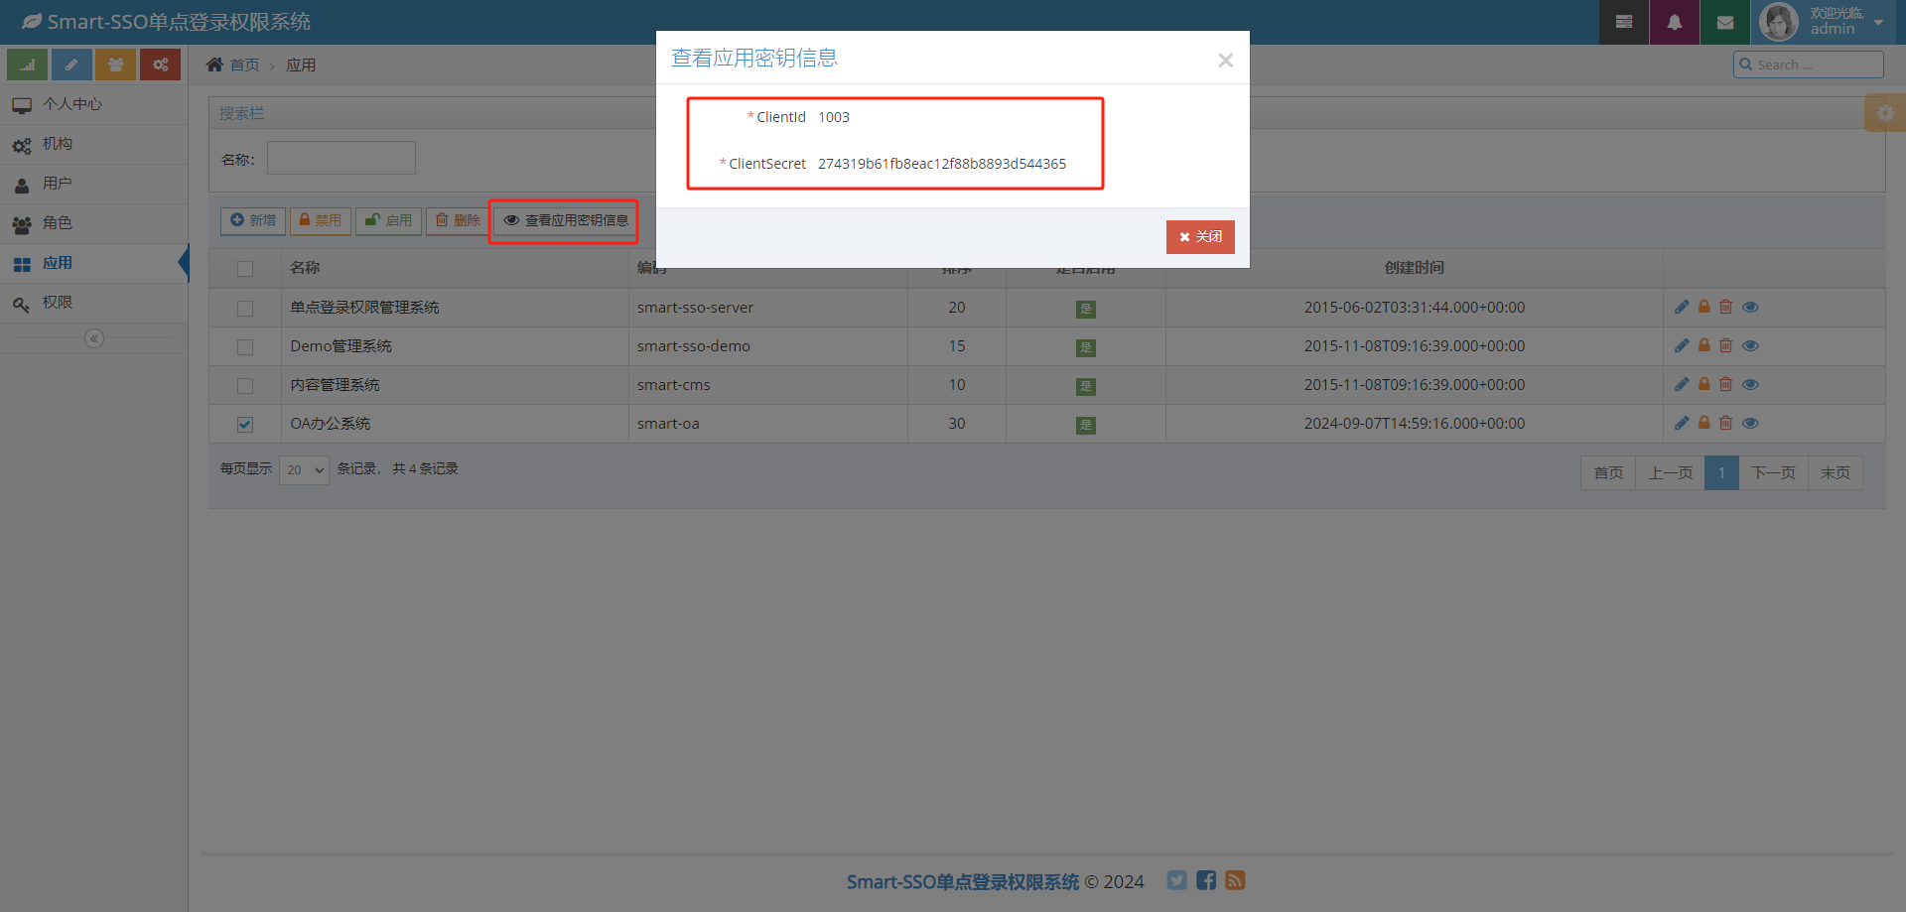
Task: Delete smart-sso-server row via trash icon
Action: [1725, 307]
